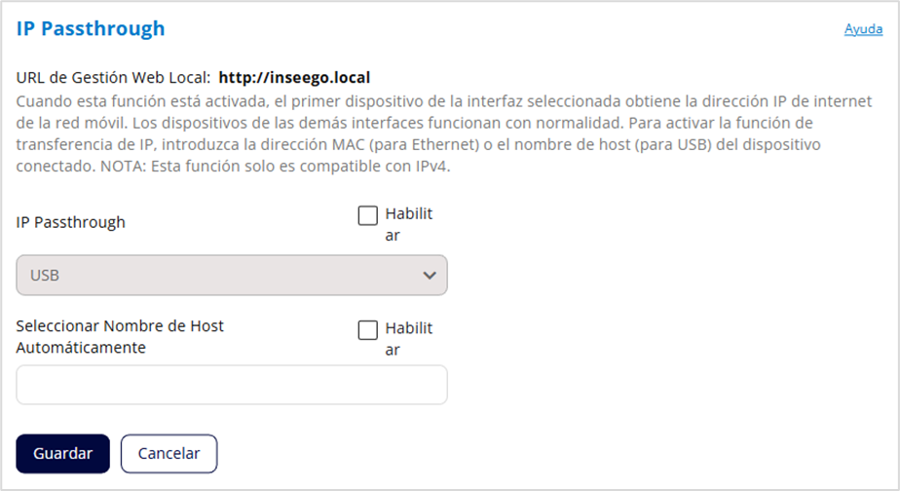
Task: Click Habilitar label beside IP Passthrough
Action: coord(407,223)
